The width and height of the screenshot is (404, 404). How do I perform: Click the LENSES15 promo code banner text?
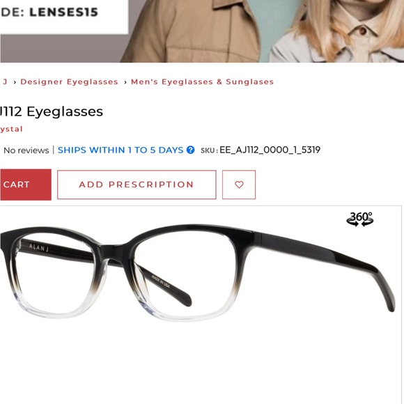63,12
